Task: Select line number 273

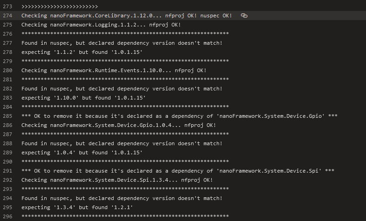Action: tap(7, 6)
